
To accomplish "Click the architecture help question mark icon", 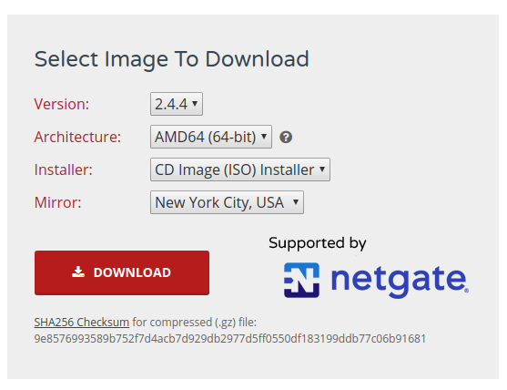I will click(x=286, y=138).
